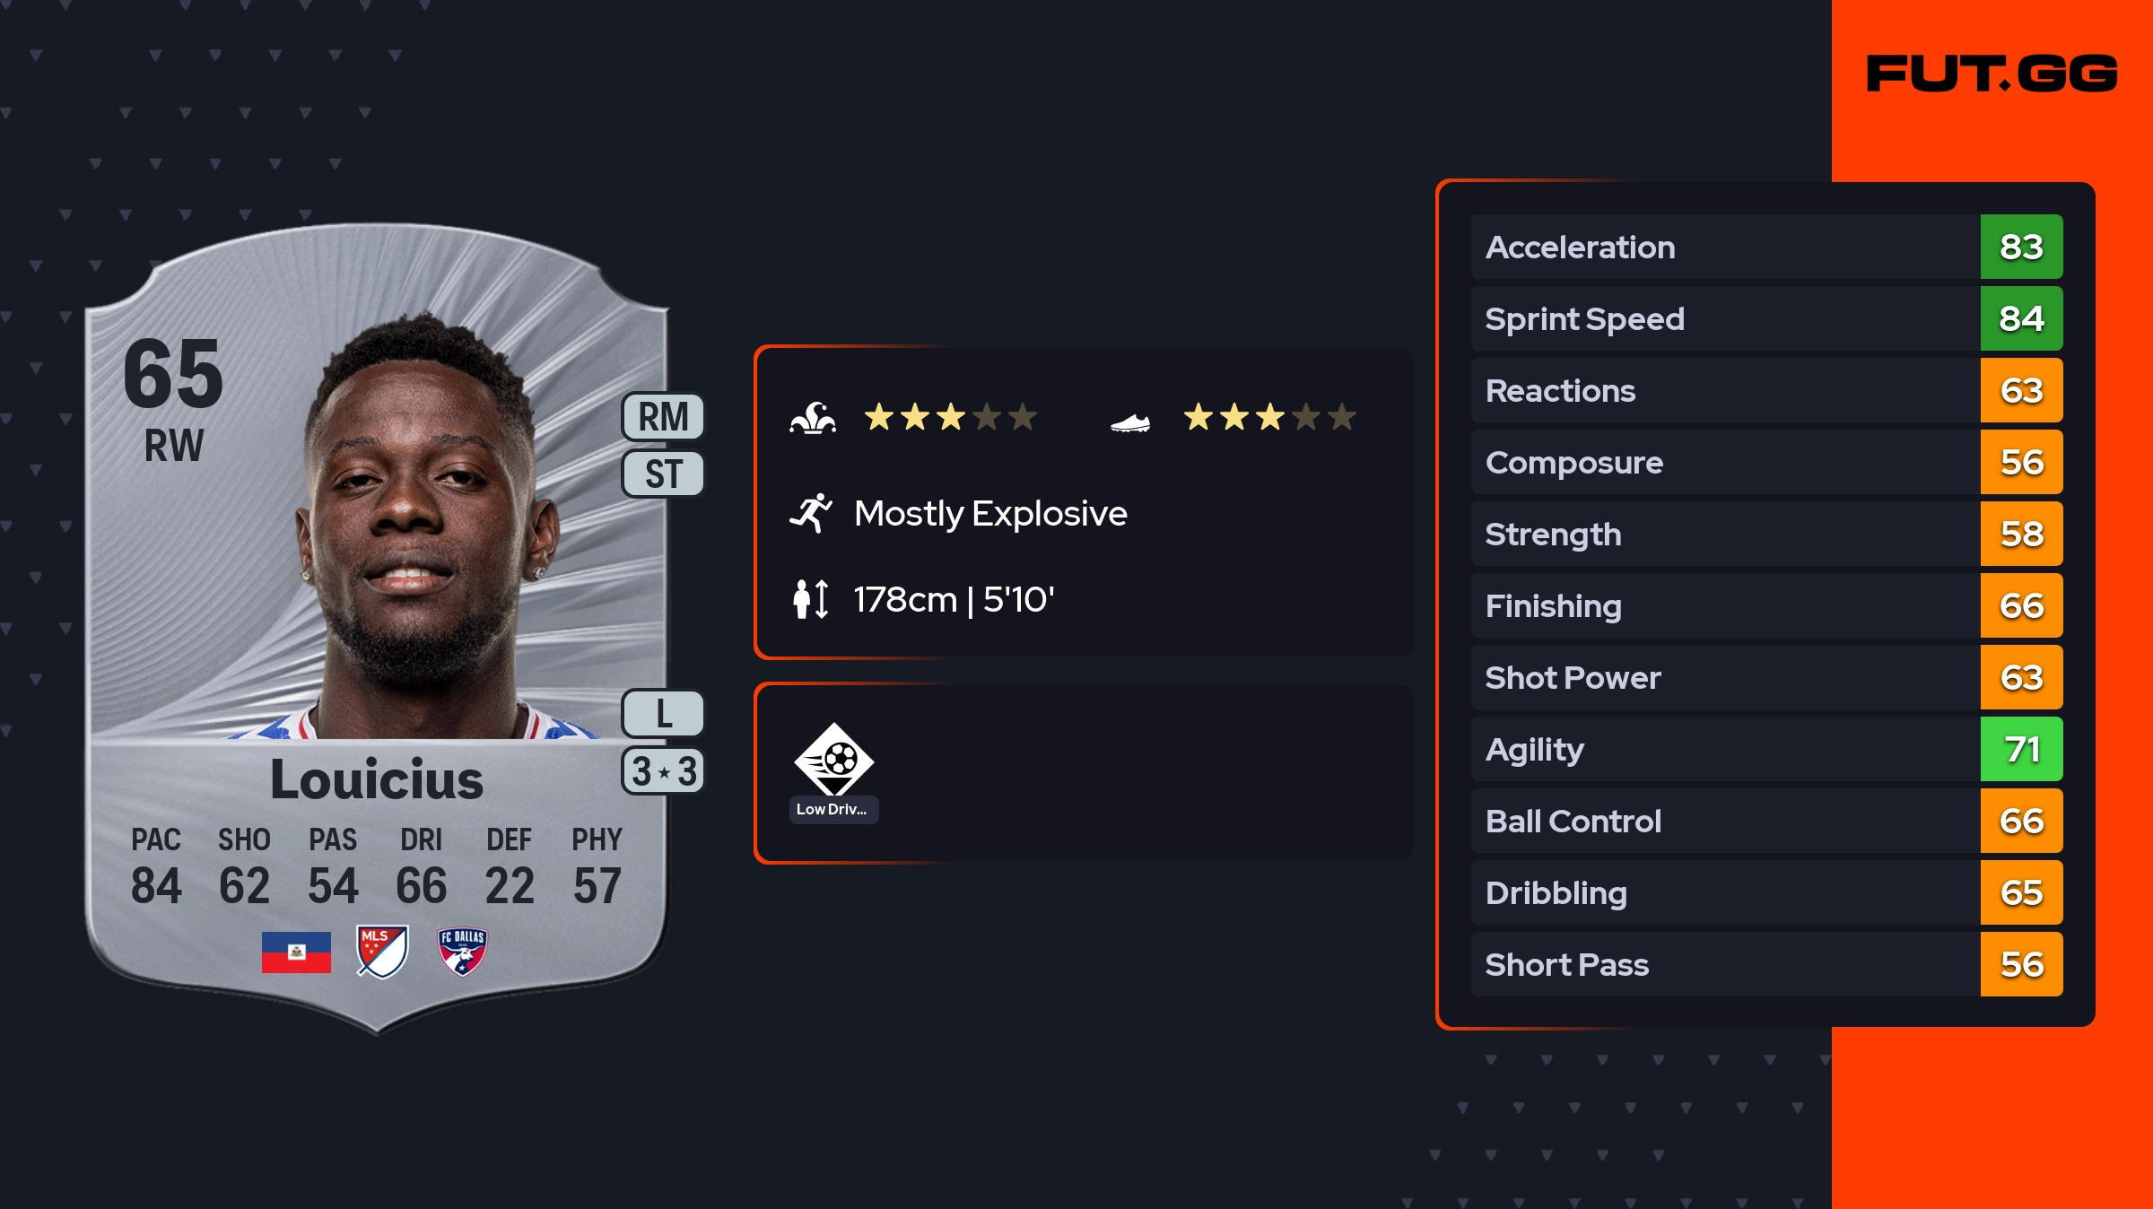Click the Agility 71 green value
This screenshot has height=1209, width=2153.
[x=2021, y=750]
